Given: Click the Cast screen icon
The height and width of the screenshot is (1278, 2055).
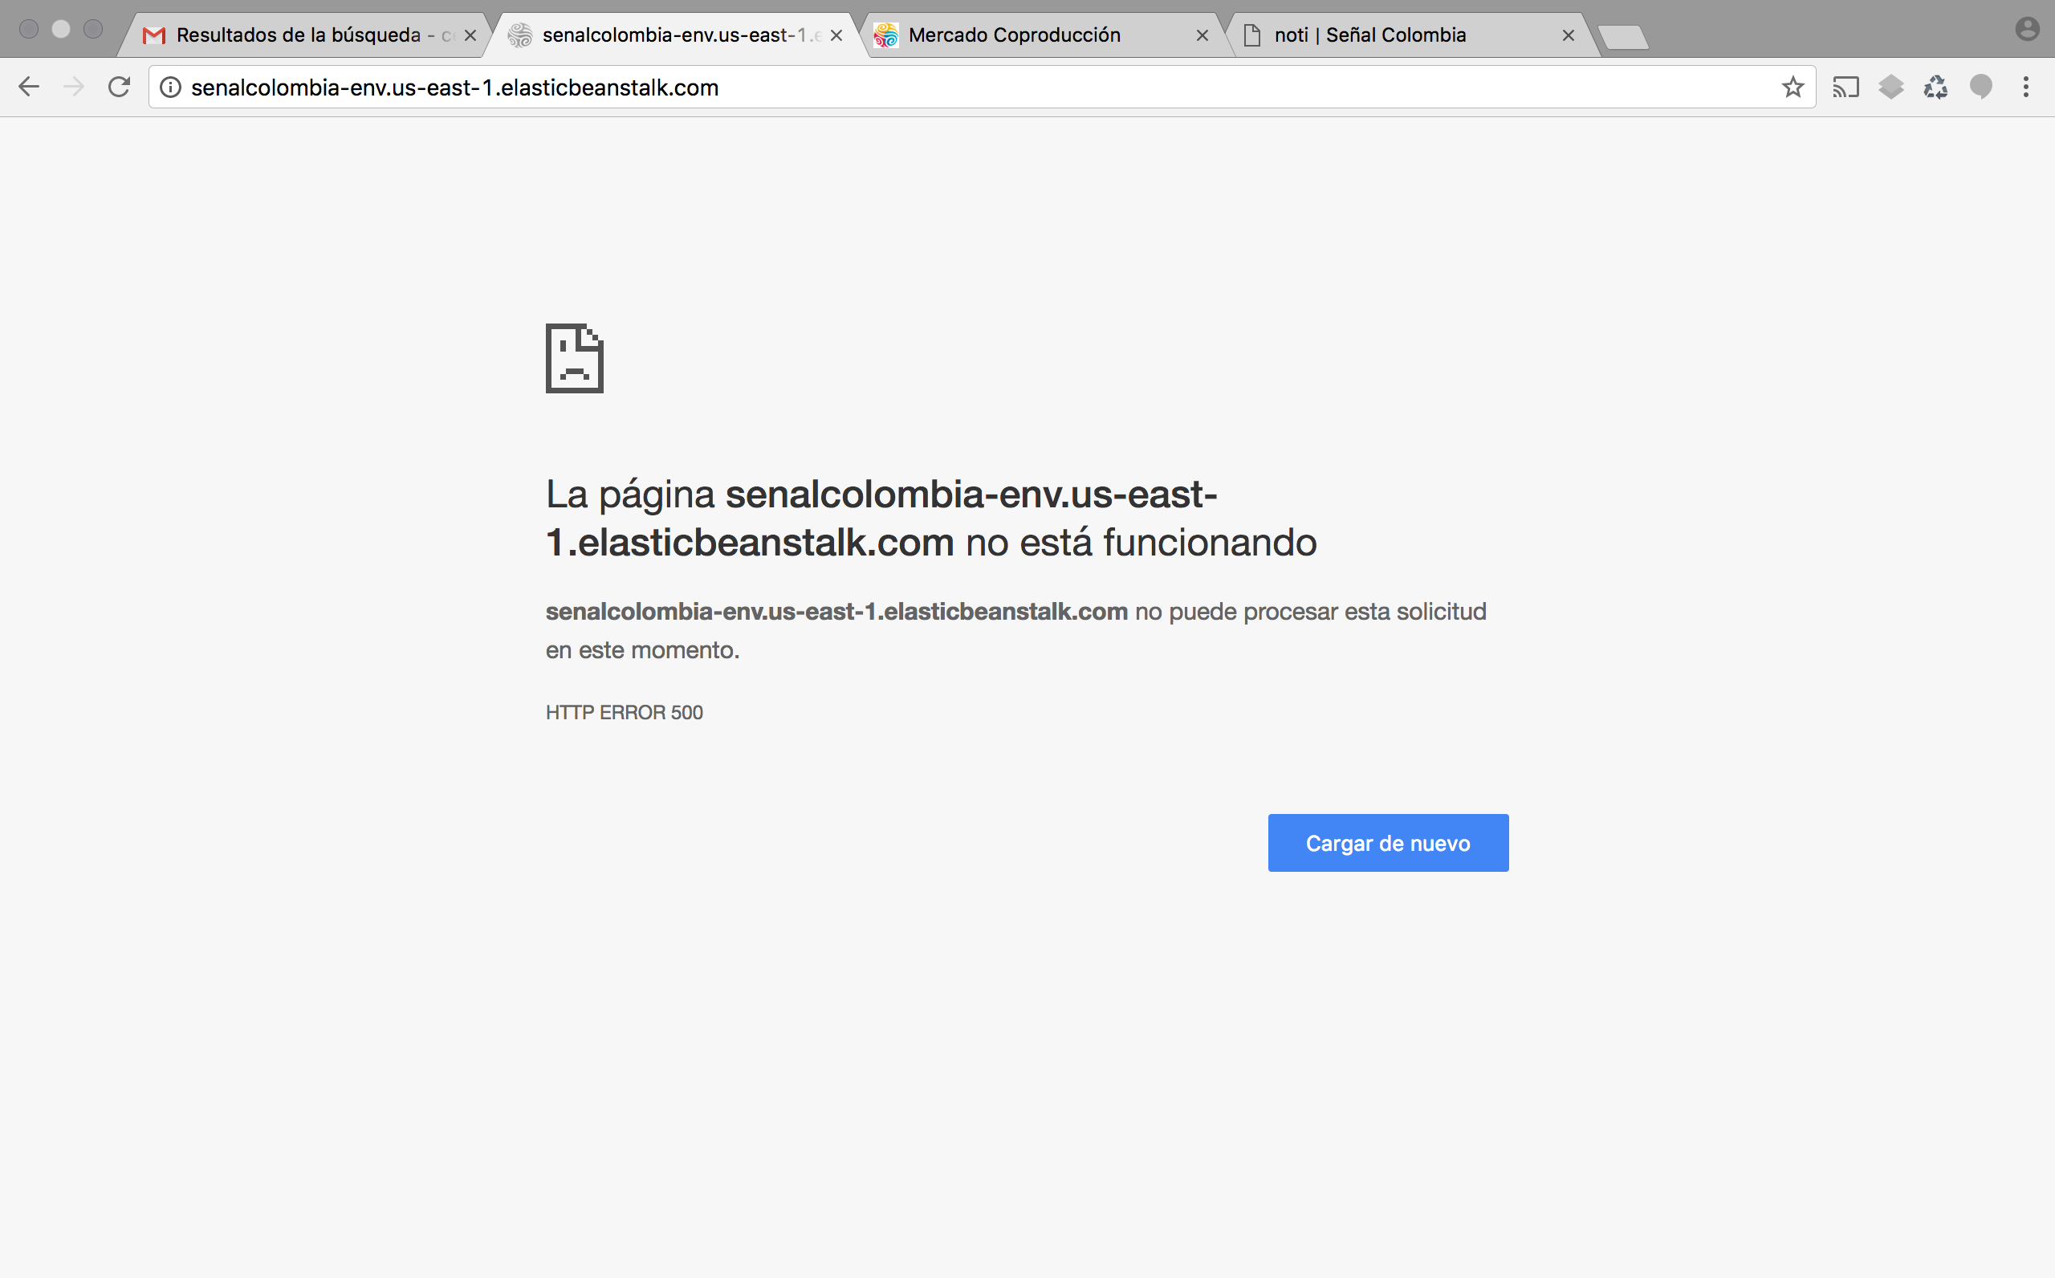Looking at the screenshot, I should [x=1845, y=87].
